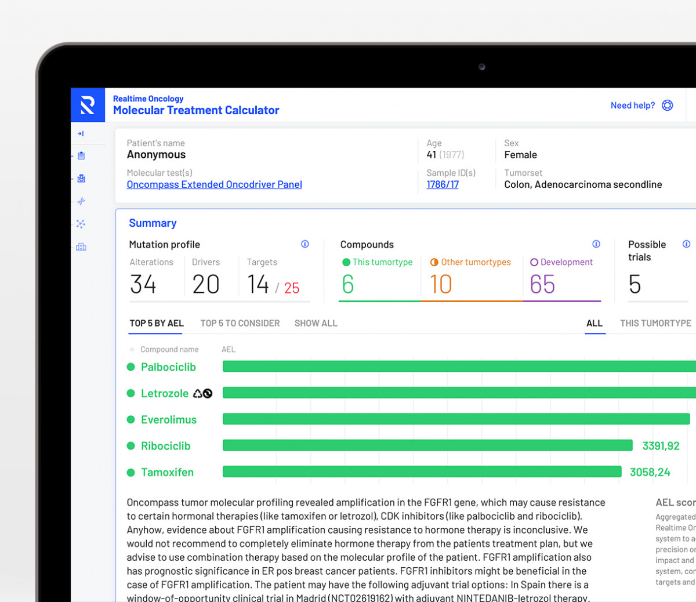
Task: Open Oncompass Extended Oncodriver Panel link
Action: click(214, 184)
